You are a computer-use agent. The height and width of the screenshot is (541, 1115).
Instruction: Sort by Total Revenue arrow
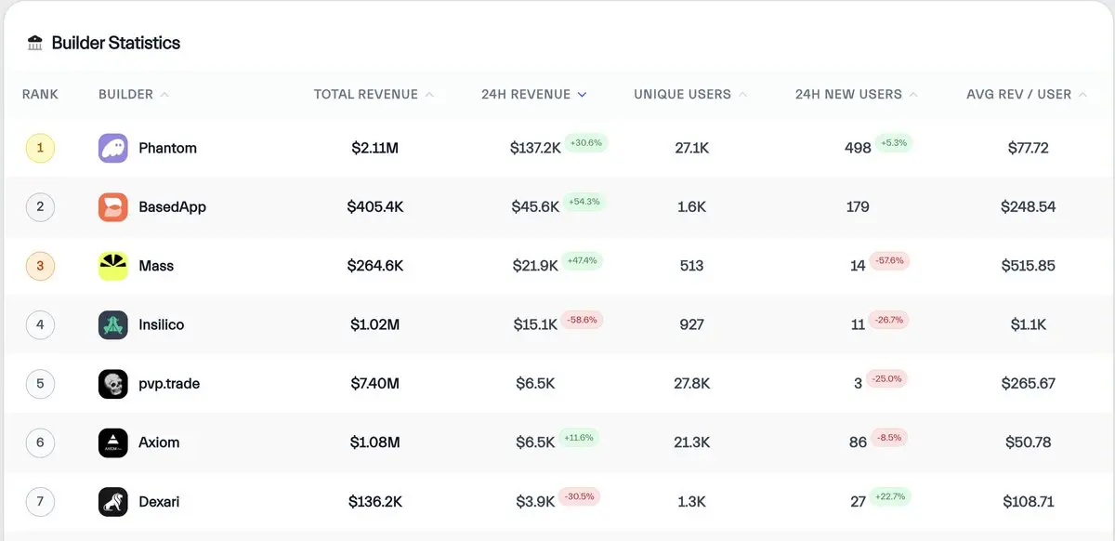tap(429, 94)
